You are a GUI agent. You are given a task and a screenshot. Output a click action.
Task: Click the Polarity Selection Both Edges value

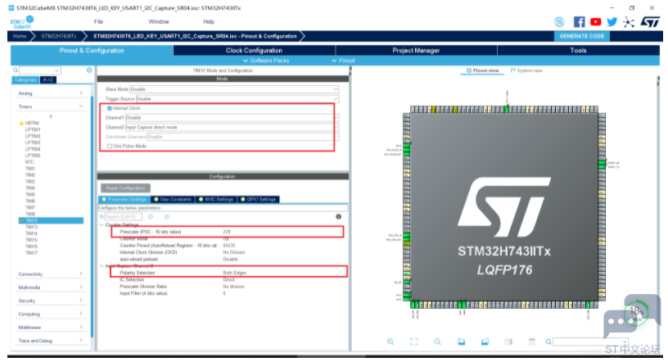tap(235, 273)
